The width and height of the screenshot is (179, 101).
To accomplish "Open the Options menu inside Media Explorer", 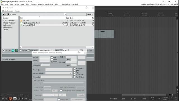I will point(17,11).
